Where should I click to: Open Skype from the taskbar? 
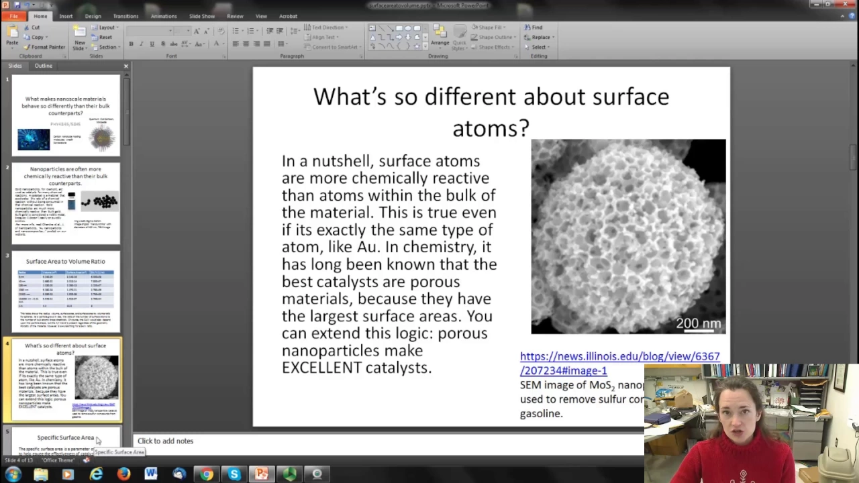pos(234,474)
